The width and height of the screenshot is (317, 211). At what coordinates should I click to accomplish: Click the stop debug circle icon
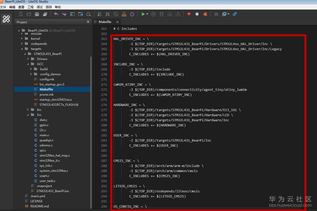pyautogui.click(x=154, y=14)
